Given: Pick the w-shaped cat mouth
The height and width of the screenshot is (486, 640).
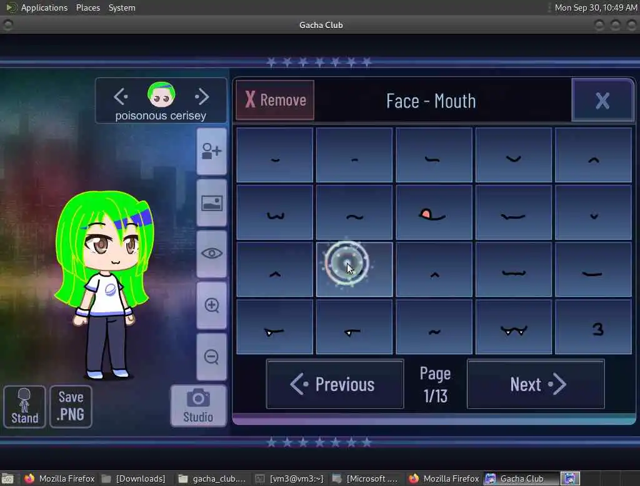Looking at the screenshot, I should 275,212.
